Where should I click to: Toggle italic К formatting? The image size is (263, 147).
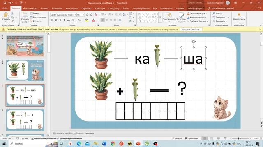click(56, 20)
